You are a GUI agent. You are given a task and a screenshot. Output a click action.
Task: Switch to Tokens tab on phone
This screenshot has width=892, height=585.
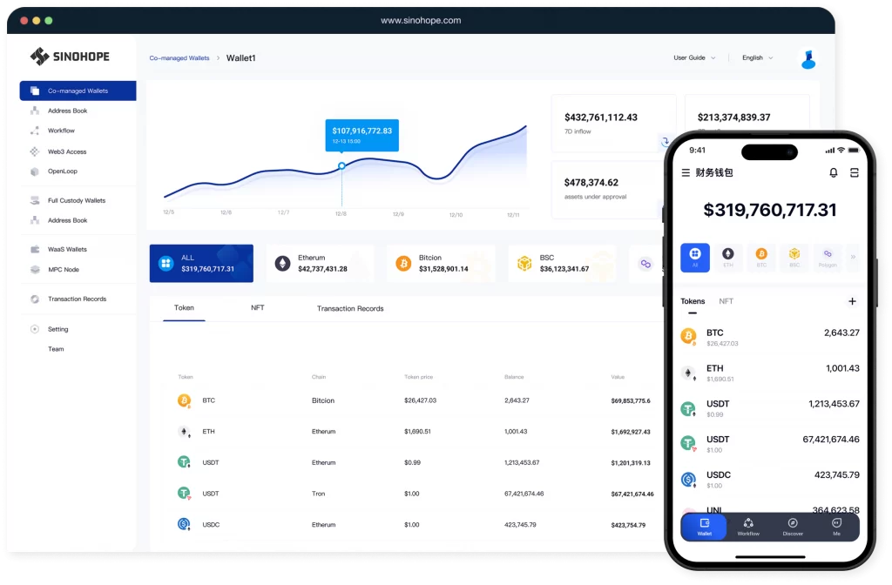click(x=693, y=301)
